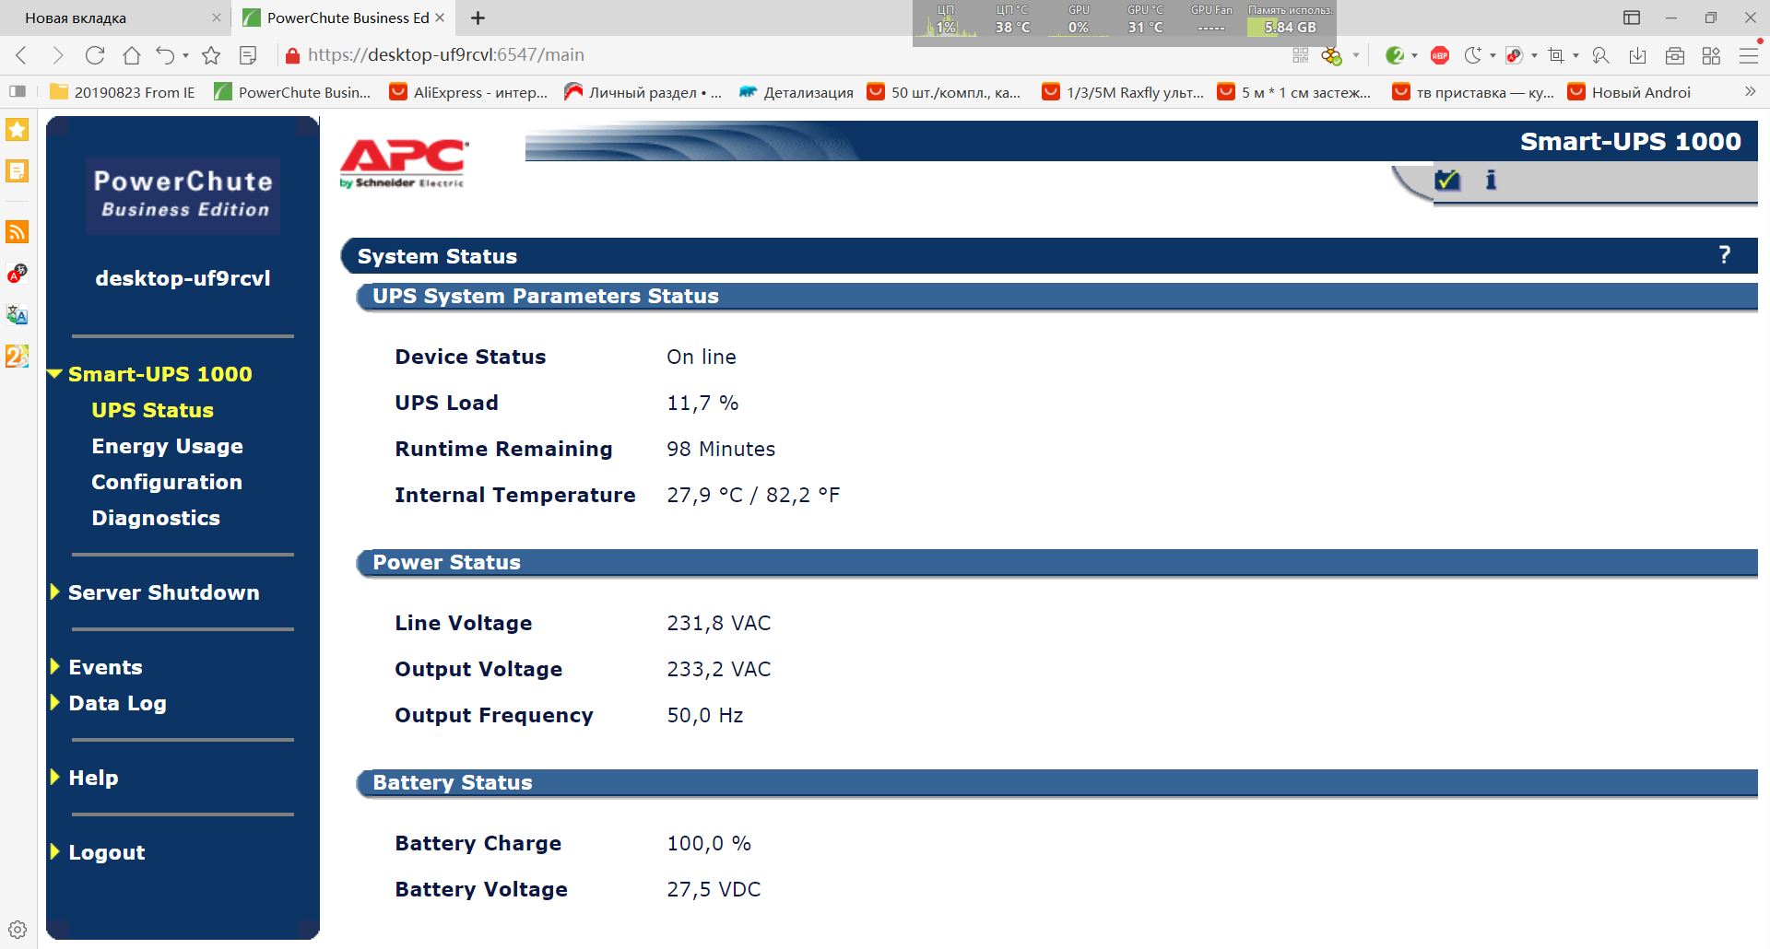Click the Smart-UPS 1000 navigation label
The image size is (1770, 949).
pos(160,374)
